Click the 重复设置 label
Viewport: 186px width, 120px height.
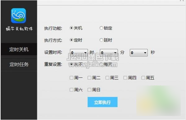pyautogui.click(x=53, y=64)
